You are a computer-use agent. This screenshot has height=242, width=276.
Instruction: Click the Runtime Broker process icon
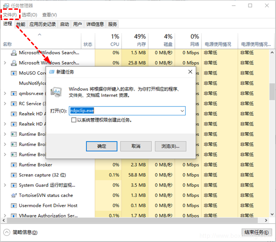[x=14, y=165]
